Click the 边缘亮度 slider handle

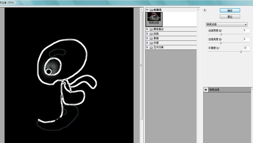[x=221, y=43]
